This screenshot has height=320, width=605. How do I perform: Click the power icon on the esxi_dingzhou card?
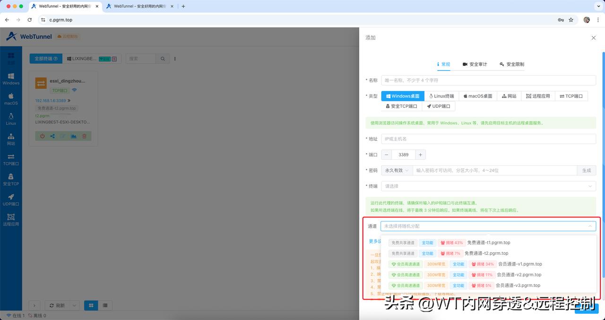pos(42,136)
